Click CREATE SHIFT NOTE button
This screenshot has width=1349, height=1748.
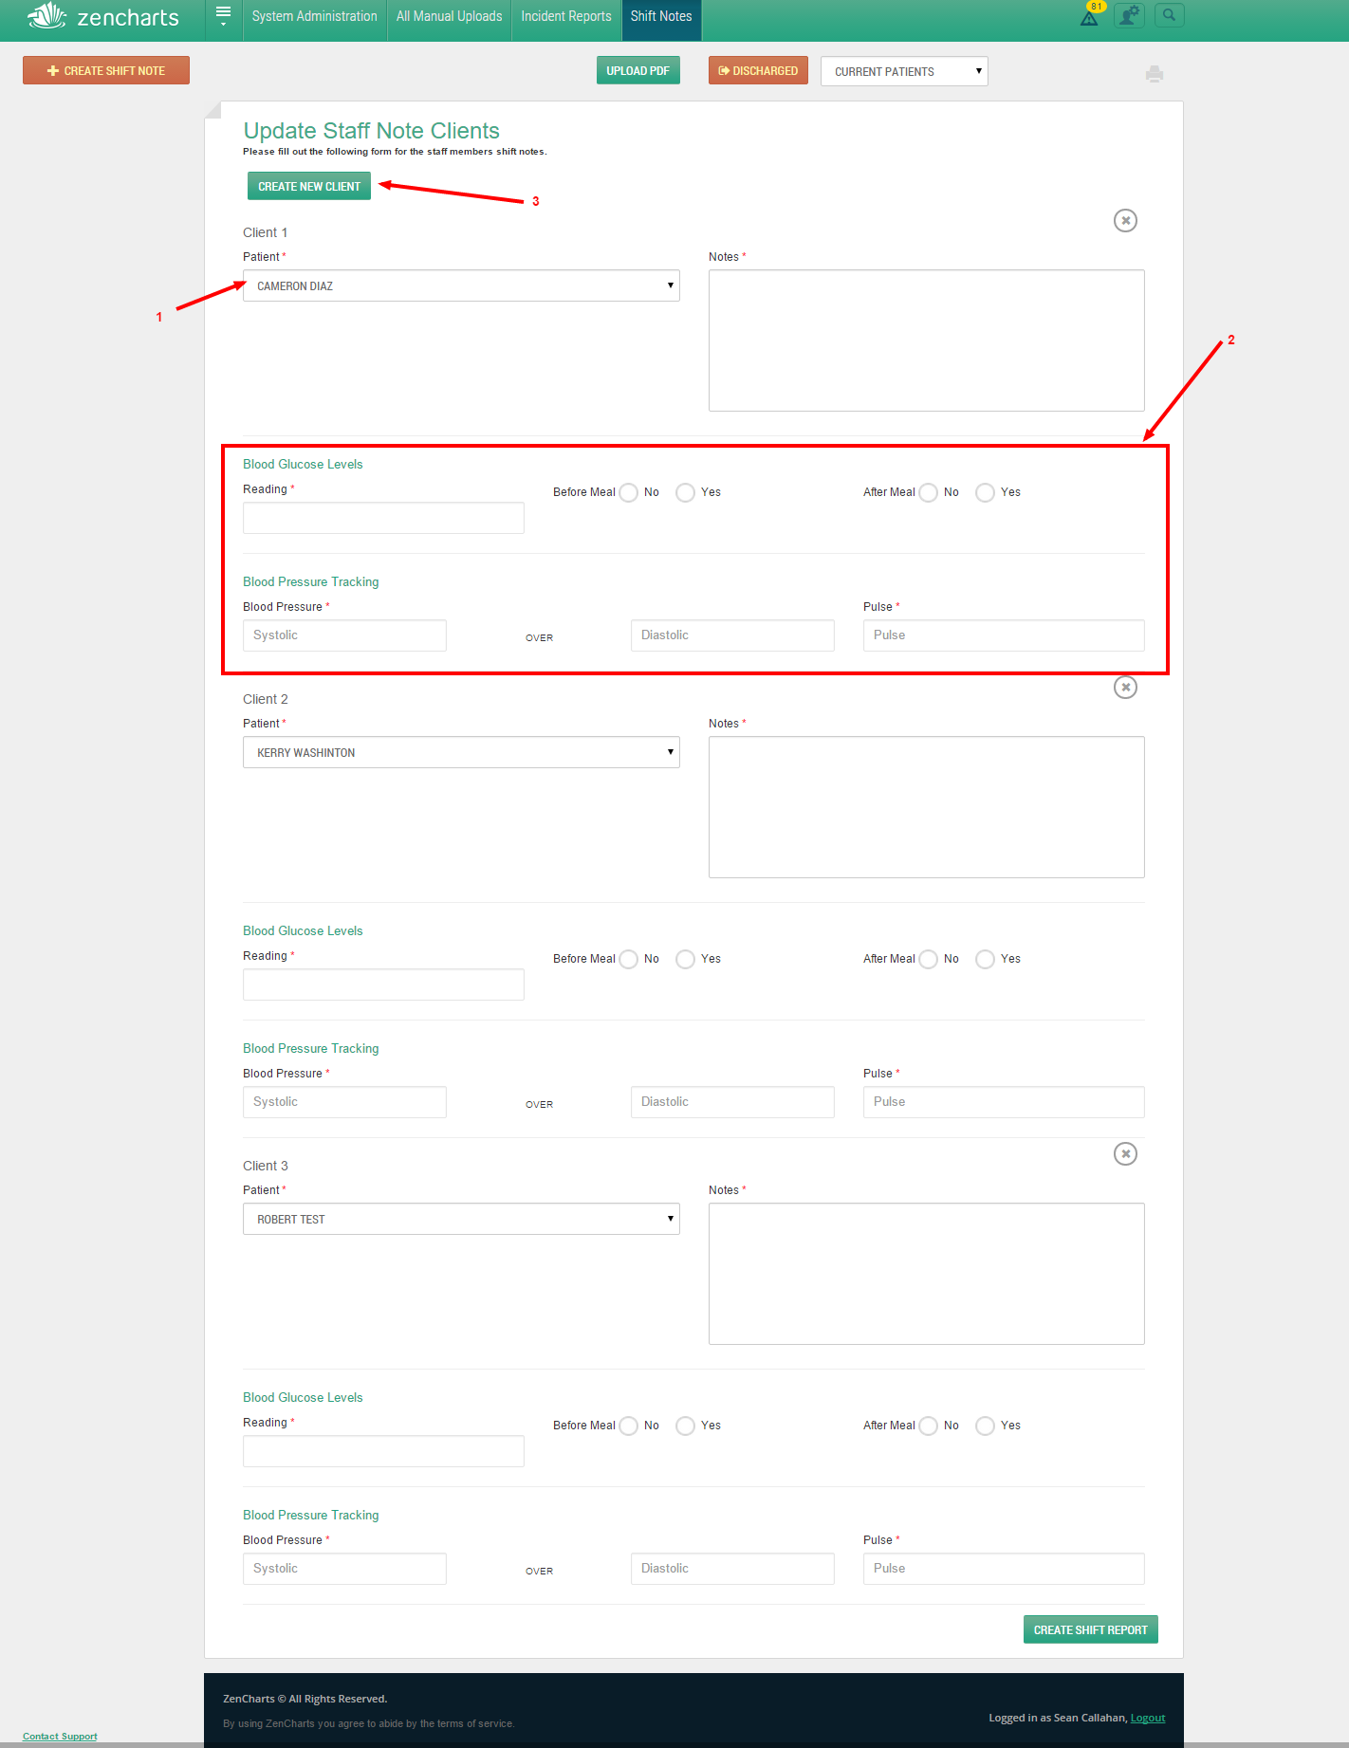(x=106, y=70)
